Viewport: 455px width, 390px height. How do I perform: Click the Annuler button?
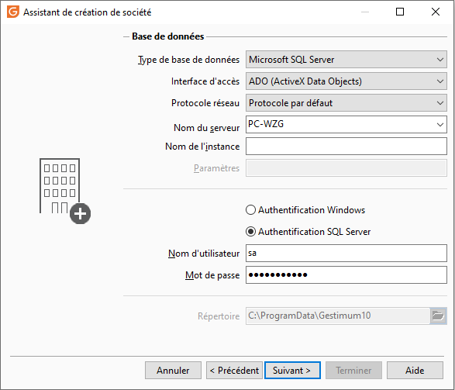coord(173,371)
